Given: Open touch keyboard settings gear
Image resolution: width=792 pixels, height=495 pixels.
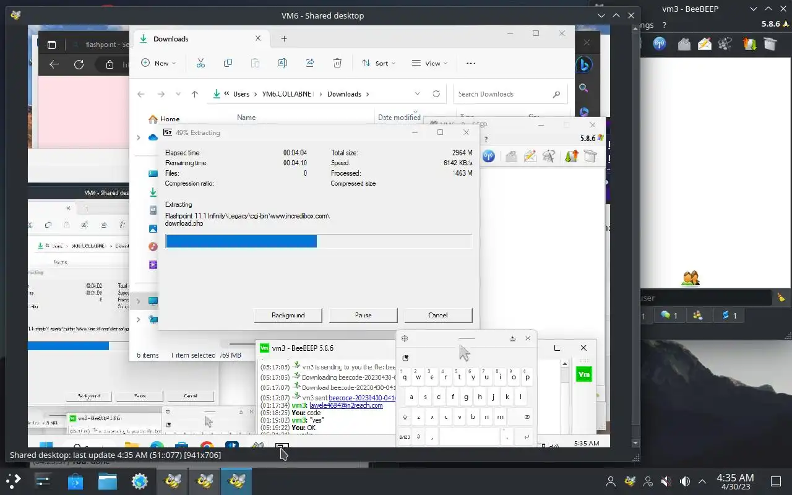Looking at the screenshot, I should [x=405, y=338].
